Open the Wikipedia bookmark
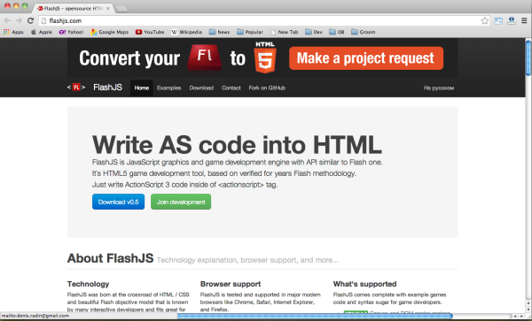 [186, 32]
